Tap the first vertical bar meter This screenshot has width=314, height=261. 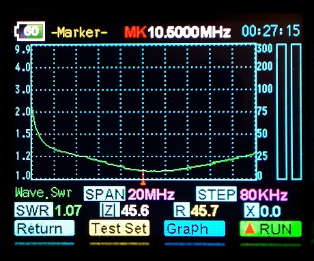point(281,112)
